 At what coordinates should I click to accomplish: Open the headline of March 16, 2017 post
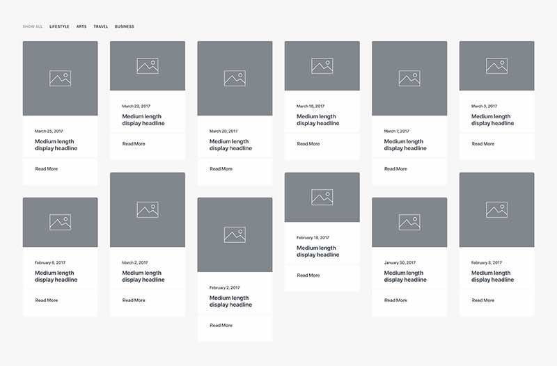(x=317, y=120)
